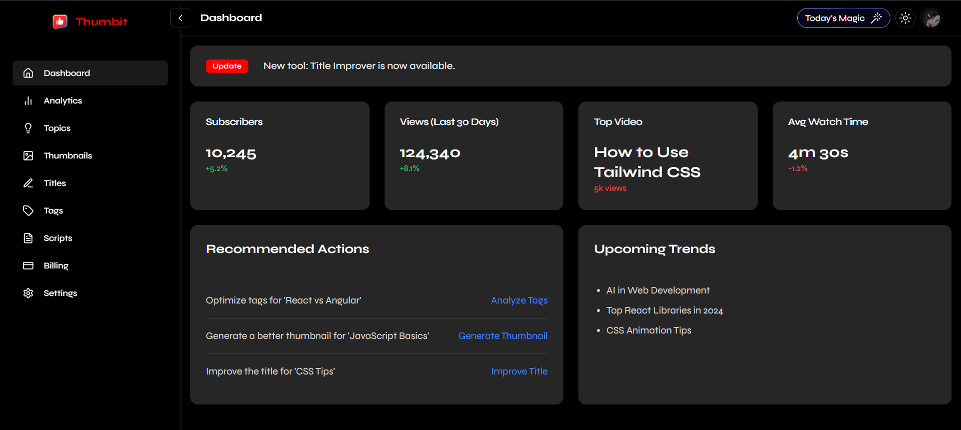Open Settings from the sidebar
The image size is (961, 430).
[x=90, y=293]
